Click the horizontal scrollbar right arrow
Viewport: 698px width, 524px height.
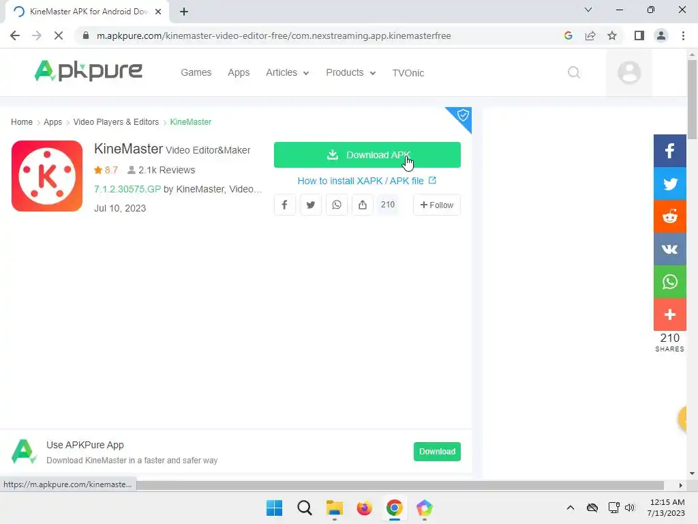681,485
